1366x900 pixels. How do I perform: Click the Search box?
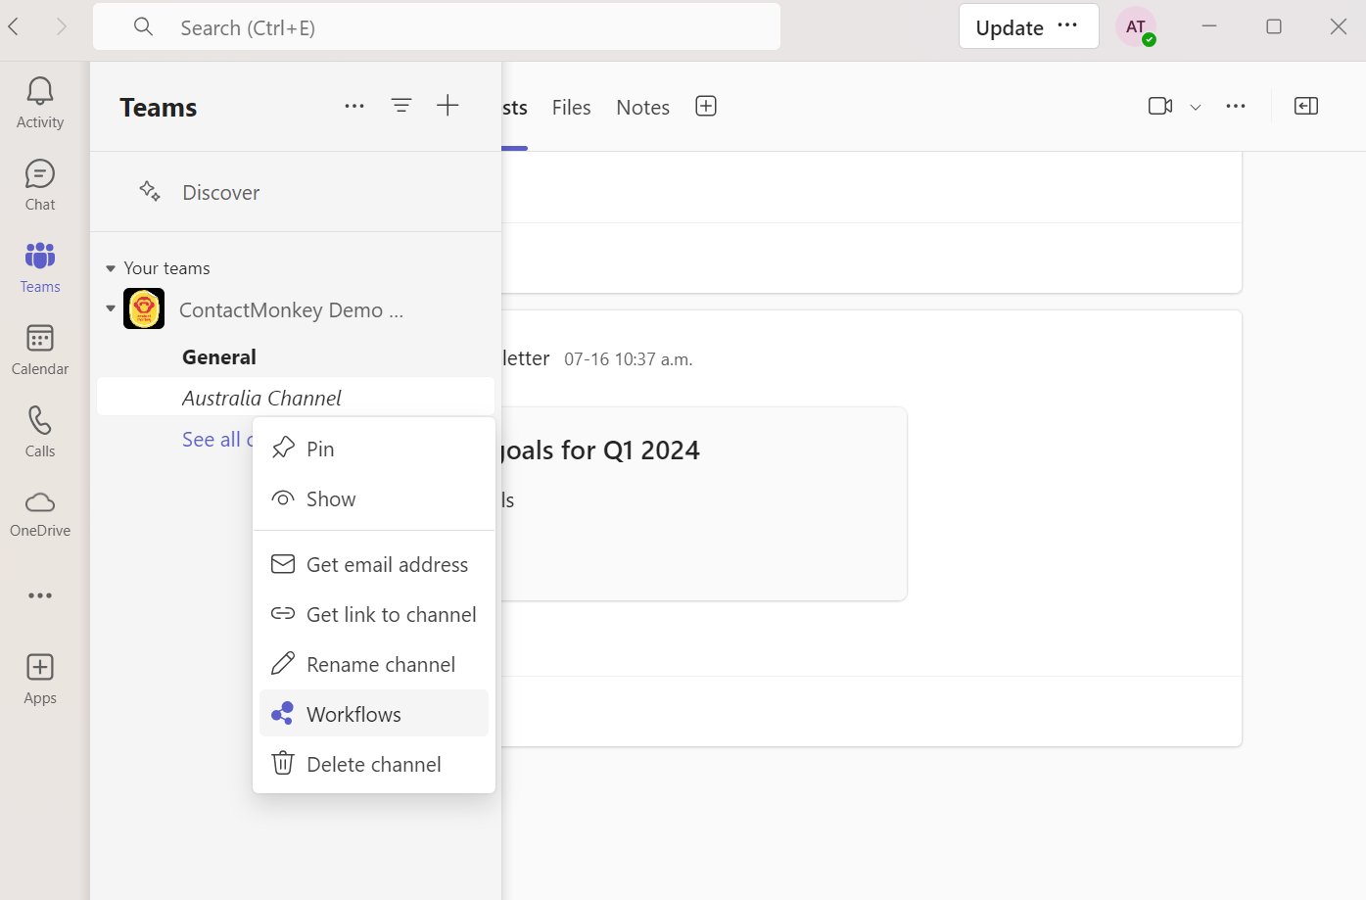(437, 27)
